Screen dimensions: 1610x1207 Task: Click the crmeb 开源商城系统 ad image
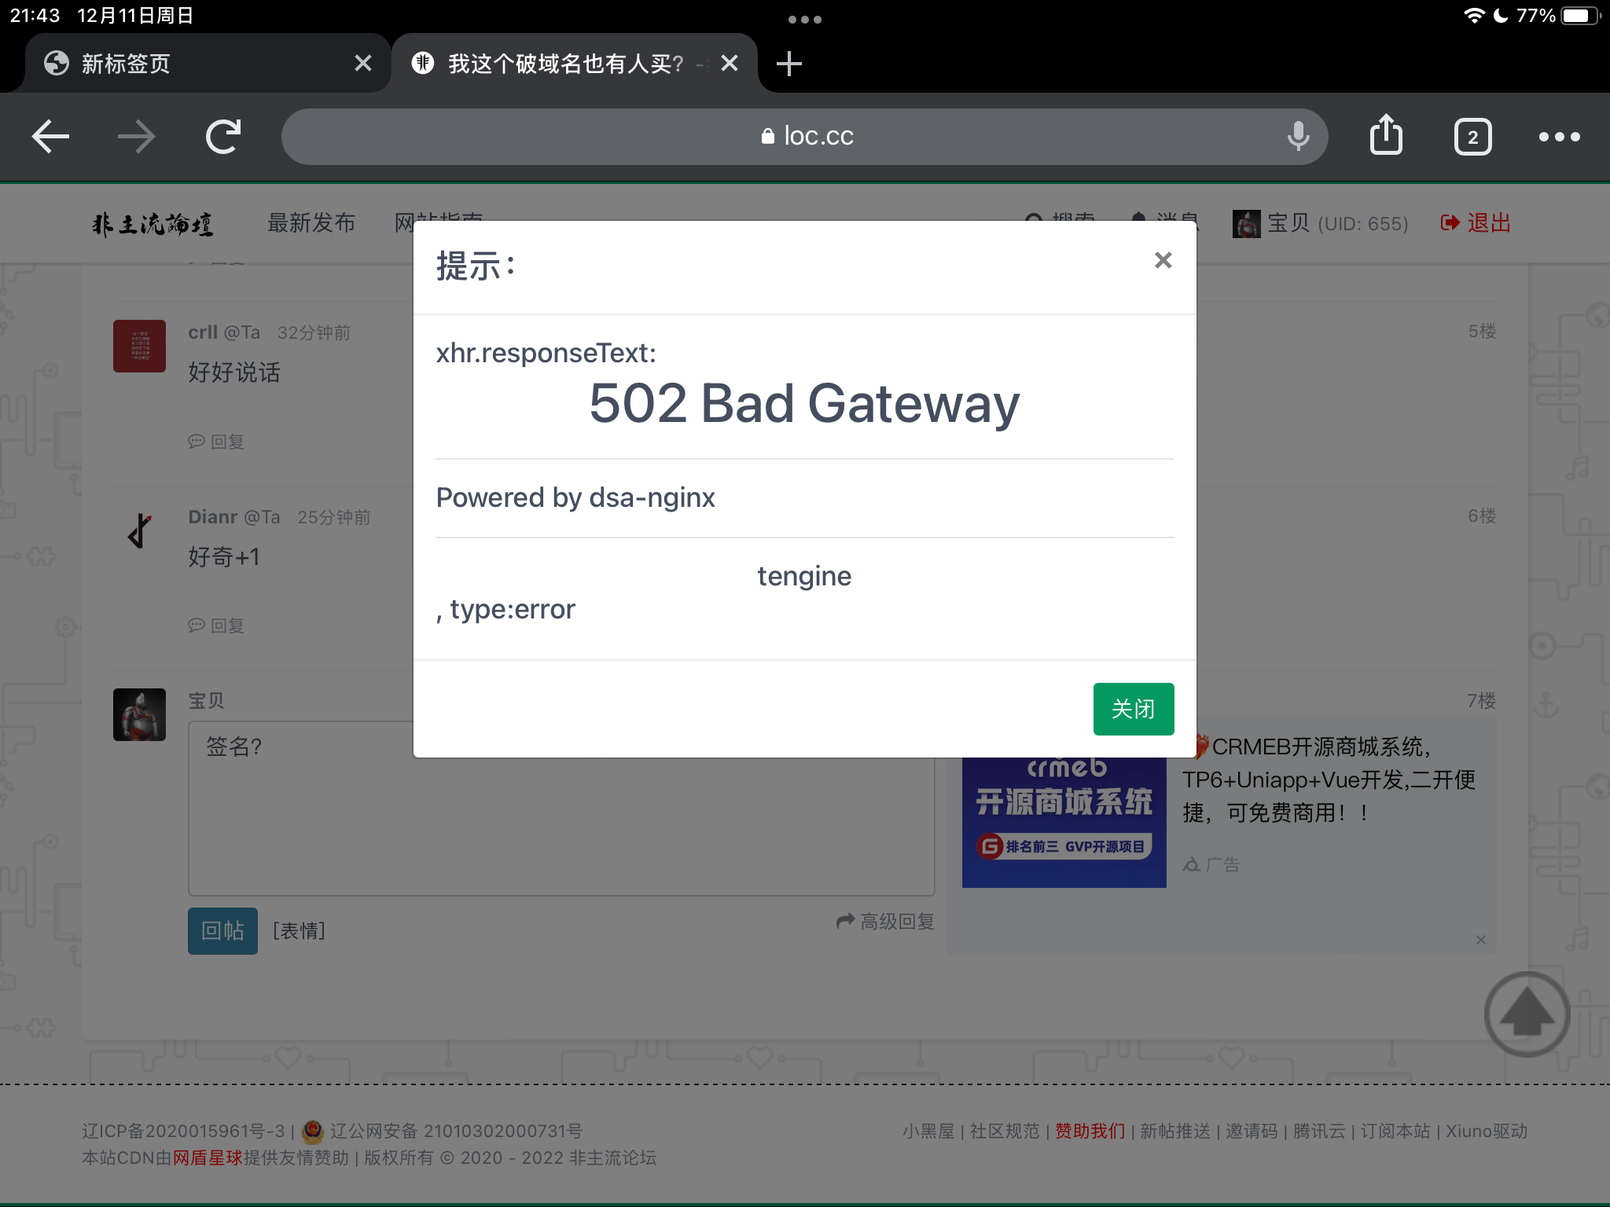(x=1064, y=821)
